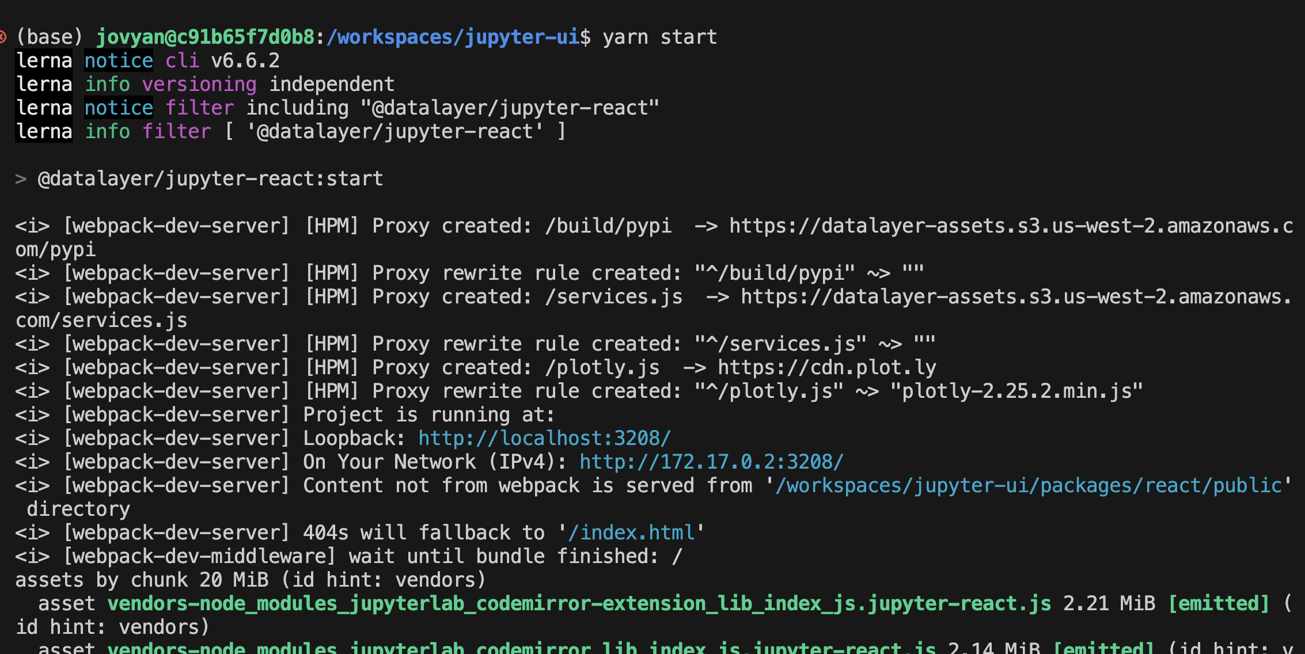Open the localhost:3208 loopback link
This screenshot has width=1305, height=654.
[x=544, y=438]
